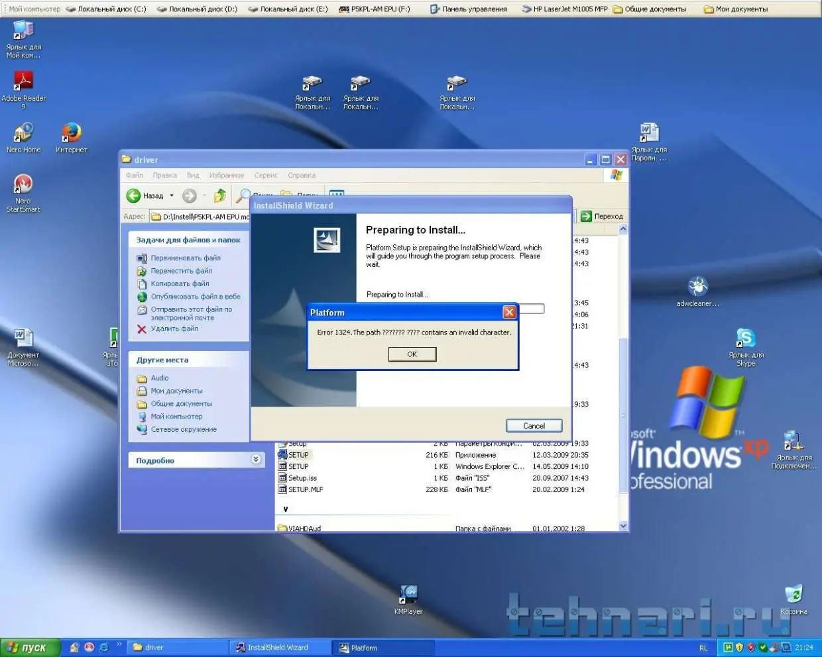
Task: Open the Сервис menu
Action: click(x=266, y=176)
